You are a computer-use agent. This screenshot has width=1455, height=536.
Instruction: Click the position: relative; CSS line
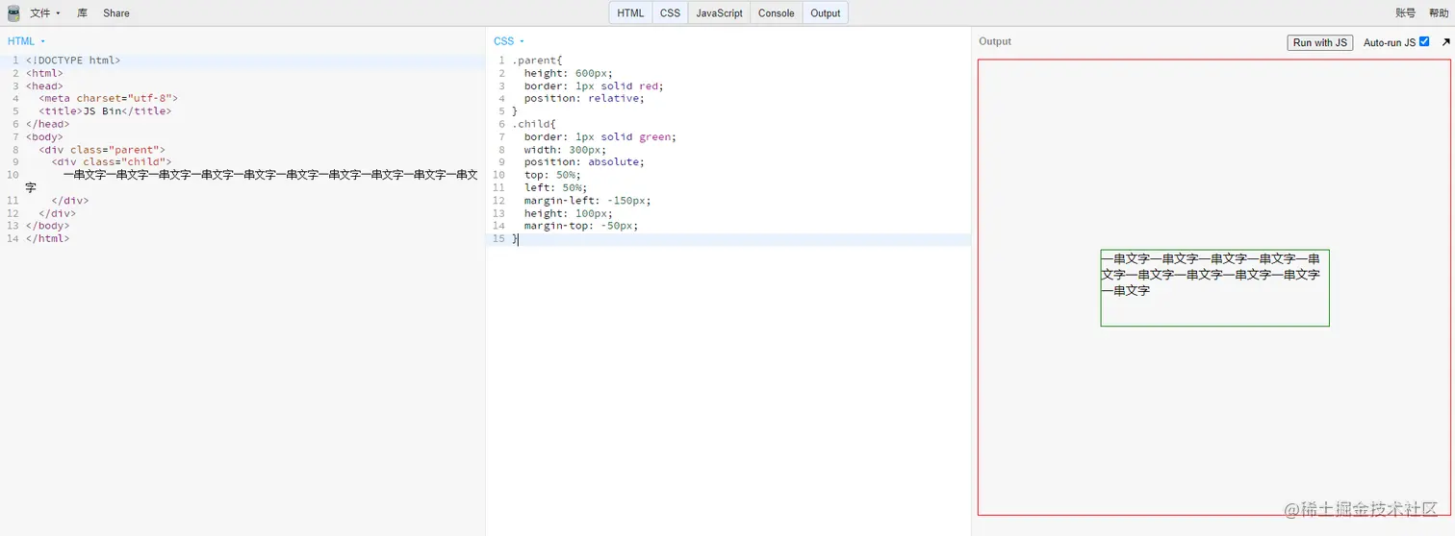pyautogui.click(x=584, y=98)
